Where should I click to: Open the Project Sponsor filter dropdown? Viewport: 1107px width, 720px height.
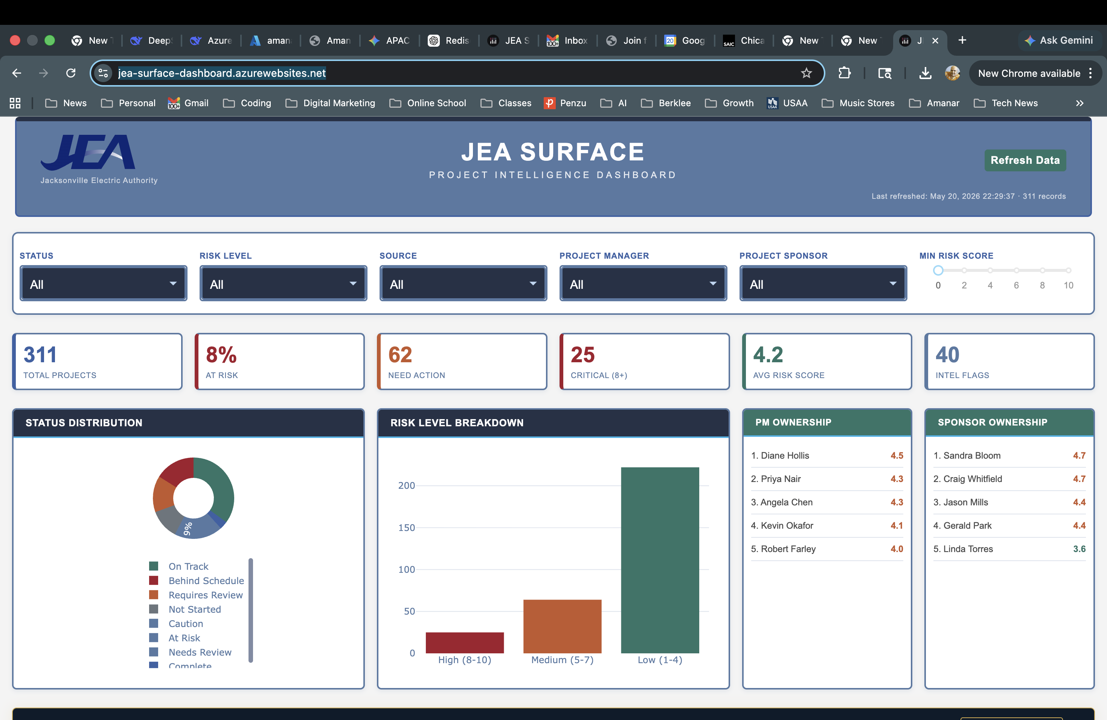point(823,283)
